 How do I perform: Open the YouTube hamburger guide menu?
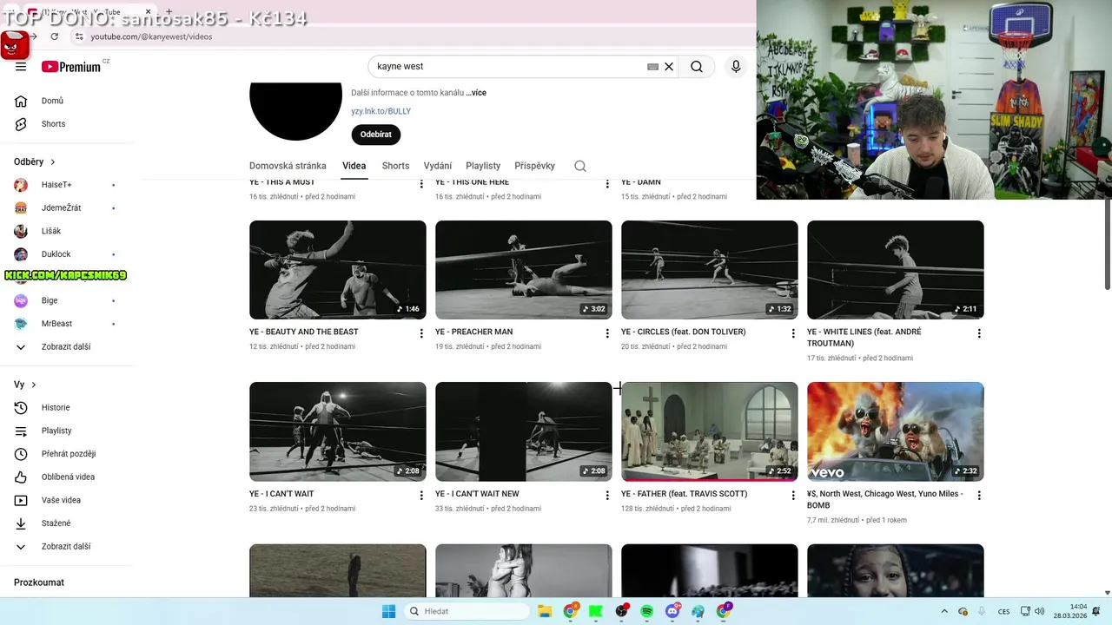[x=21, y=67]
